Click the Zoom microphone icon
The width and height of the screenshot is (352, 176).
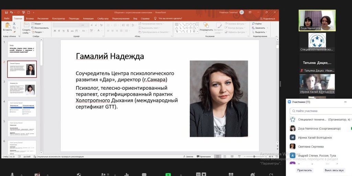pos(12,174)
